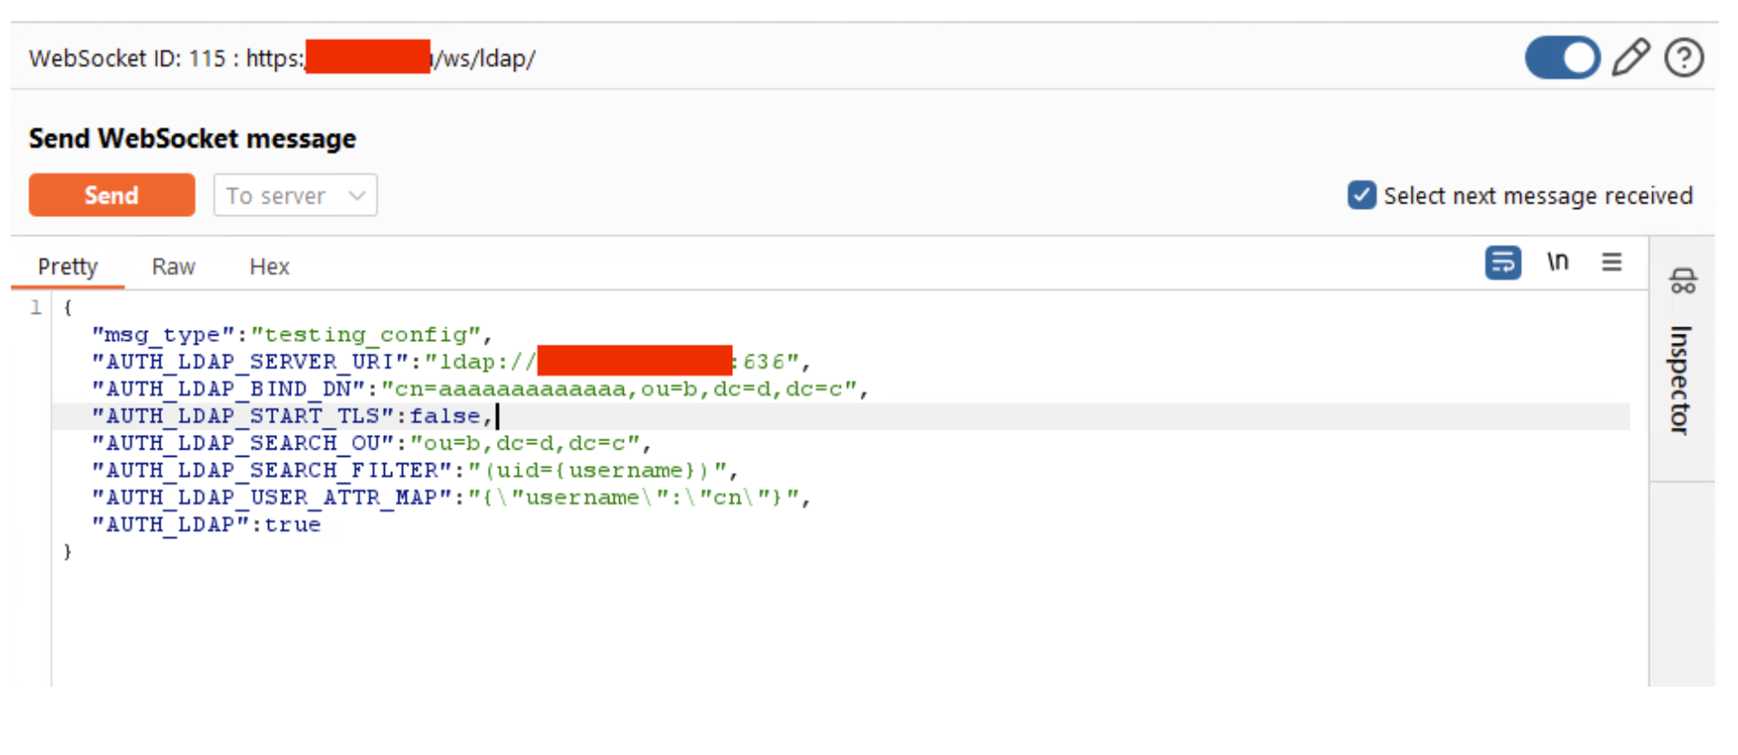Click the Send button
Screen dimensions: 1738x755
pyautogui.click(x=111, y=194)
